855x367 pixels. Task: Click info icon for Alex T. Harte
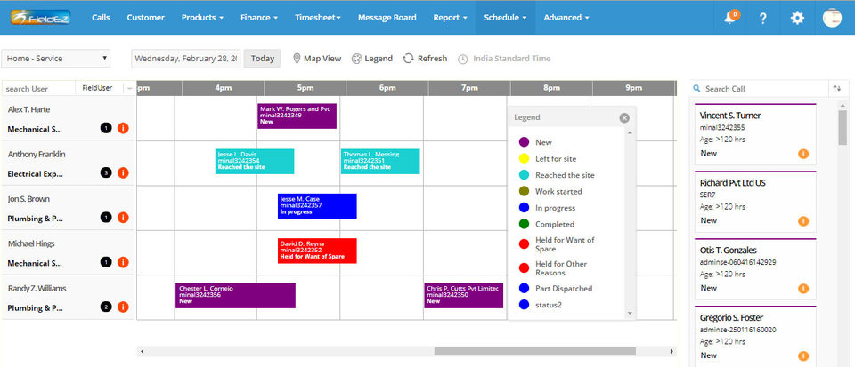(123, 128)
